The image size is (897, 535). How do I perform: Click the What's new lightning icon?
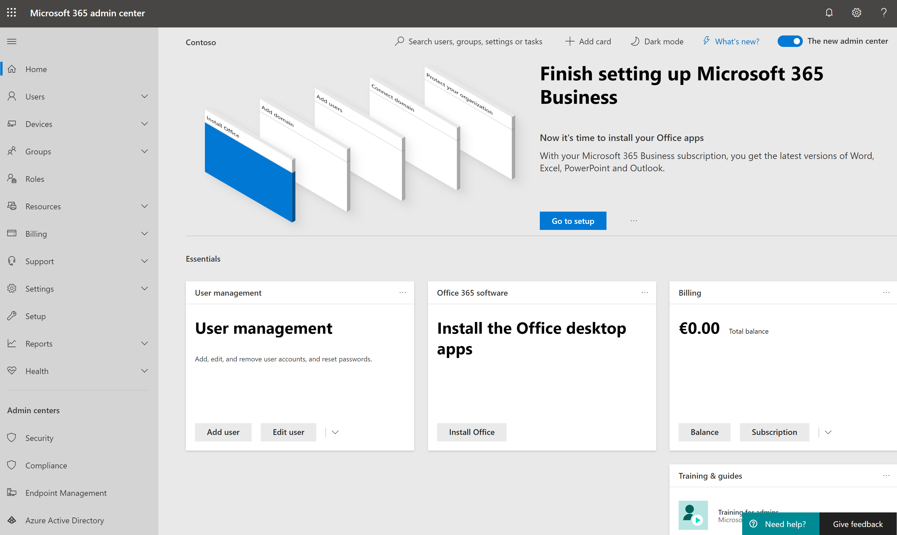(x=706, y=41)
